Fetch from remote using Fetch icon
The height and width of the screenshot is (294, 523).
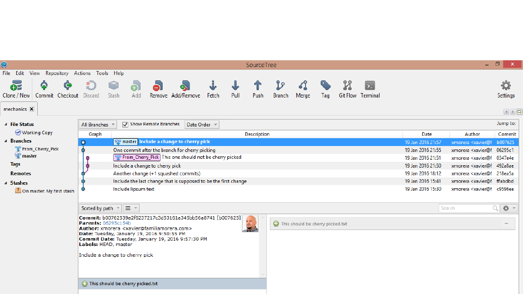click(x=213, y=89)
